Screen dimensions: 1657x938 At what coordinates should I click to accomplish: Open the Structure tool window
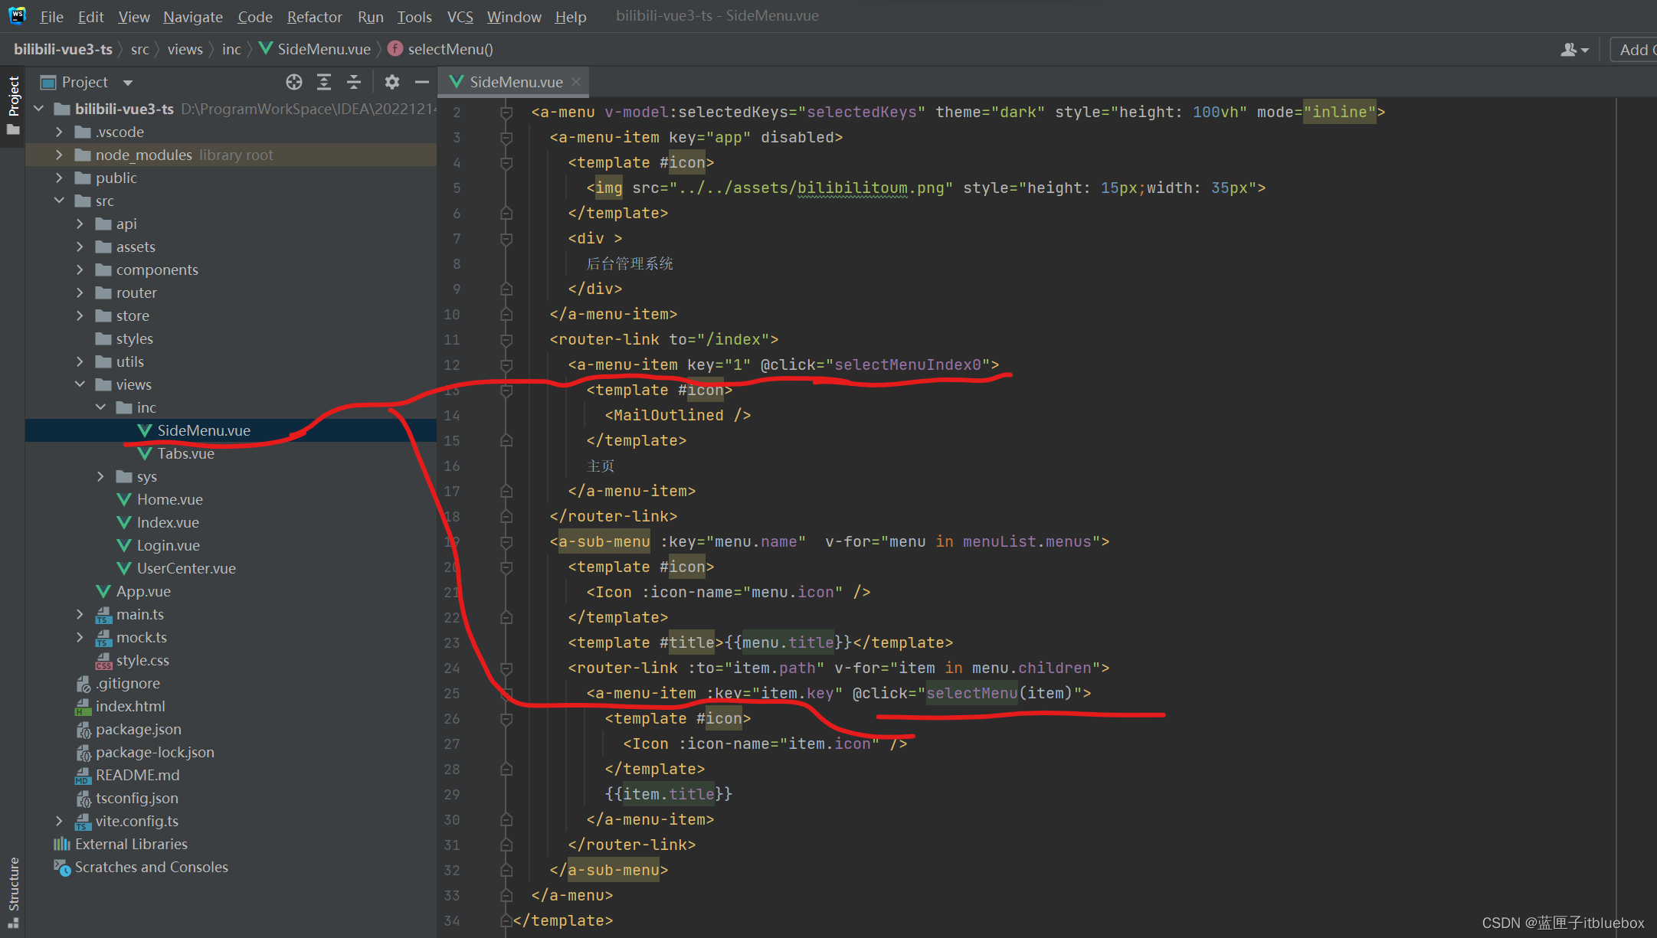pyautogui.click(x=13, y=888)
